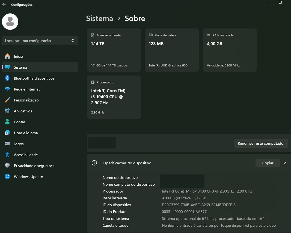Click the Privacidade e segurança shield icon
This screenshot has height=233, width=291.
pyautogui.click(x=7, y=166)
